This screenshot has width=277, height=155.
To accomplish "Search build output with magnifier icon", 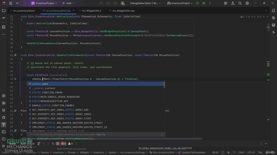I will pos(53,143).
